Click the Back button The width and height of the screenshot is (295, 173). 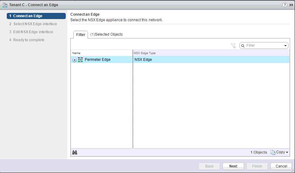tap(209, 166)
